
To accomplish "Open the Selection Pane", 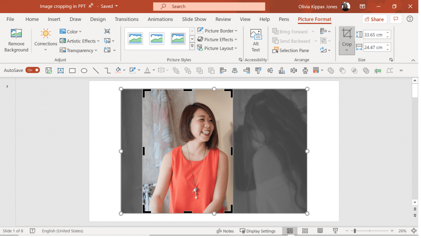I will (x=291, y=50).
